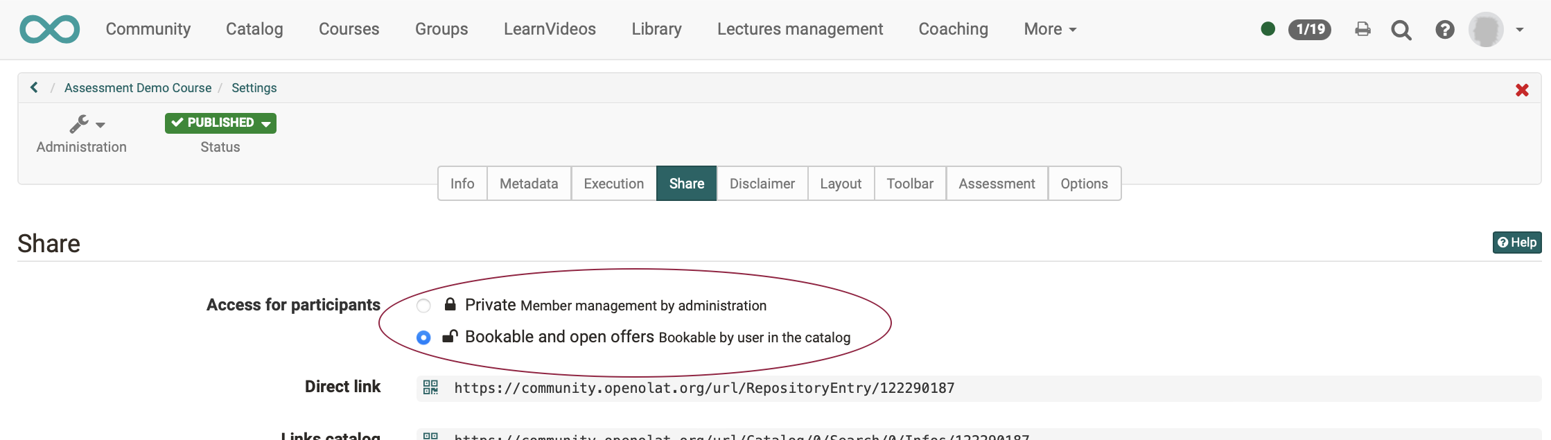Switch to the Metadata tab
The image size is (1551, 440).
529,184
